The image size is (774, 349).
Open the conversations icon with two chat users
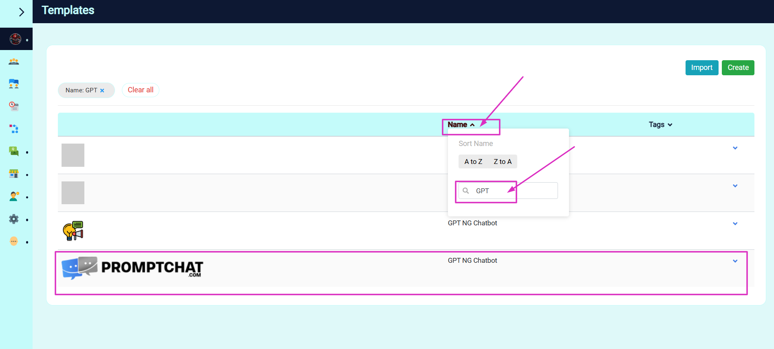tap(14, 84)
